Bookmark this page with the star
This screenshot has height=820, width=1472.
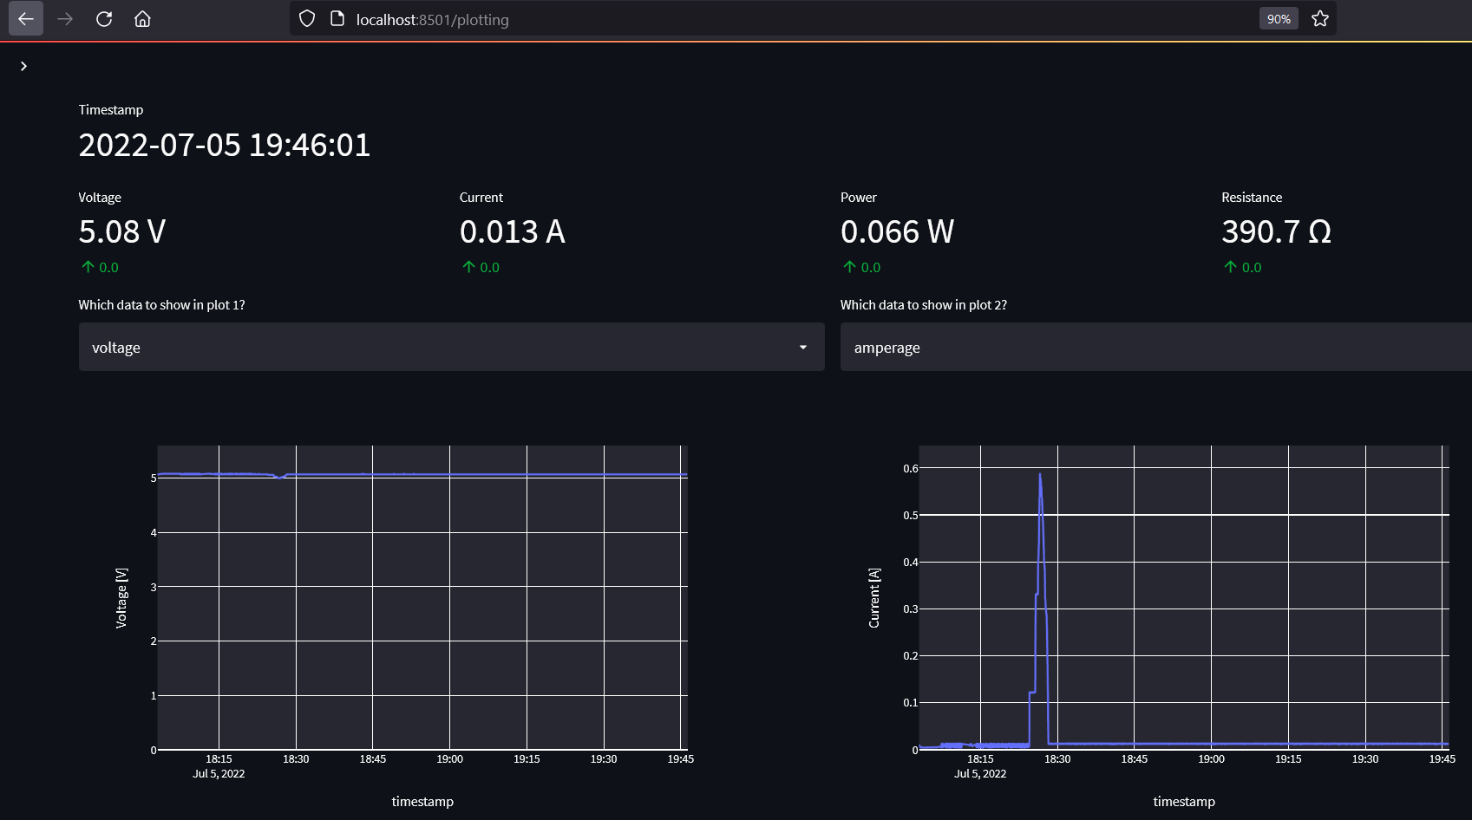coord(1320,18)
